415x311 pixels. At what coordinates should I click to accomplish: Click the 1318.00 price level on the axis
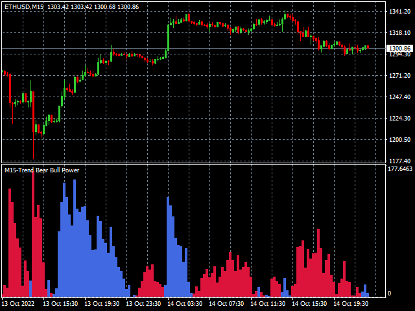coord(399,33)
